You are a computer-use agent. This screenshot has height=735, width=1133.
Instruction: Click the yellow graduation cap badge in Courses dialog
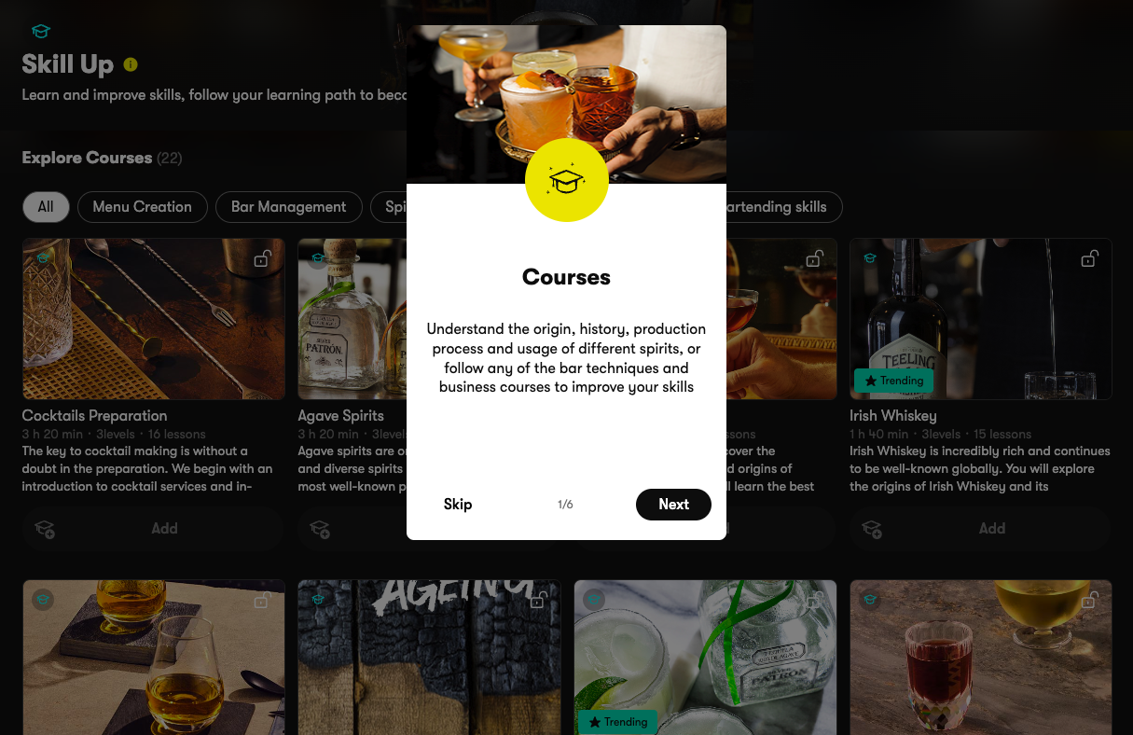(567, 180)
